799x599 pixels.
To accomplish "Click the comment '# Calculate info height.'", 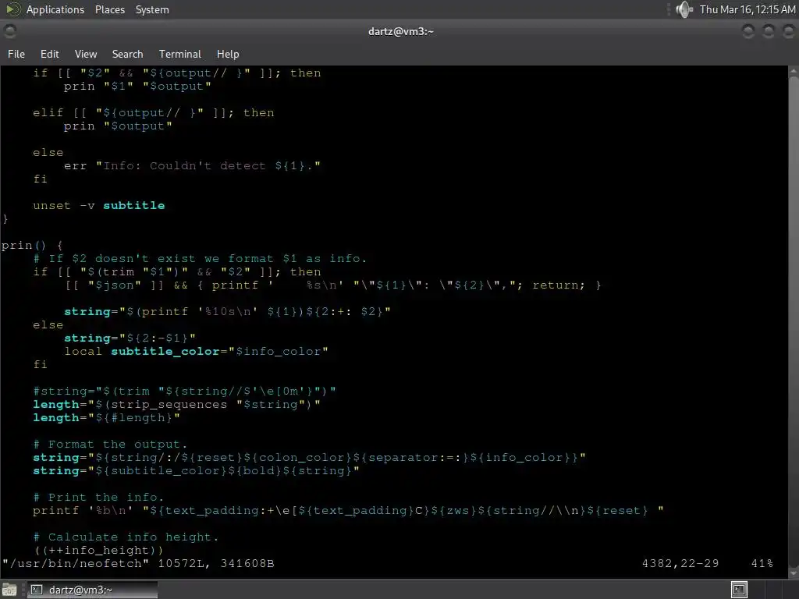I will pos(126,537).
